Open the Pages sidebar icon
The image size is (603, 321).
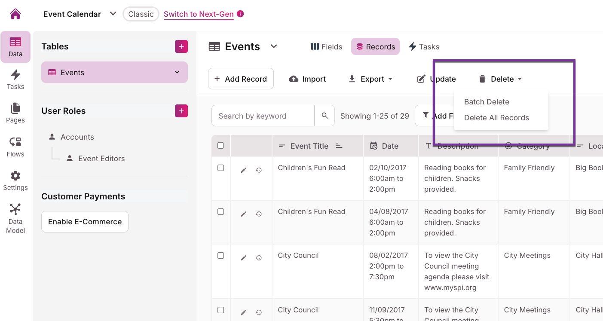15,113
